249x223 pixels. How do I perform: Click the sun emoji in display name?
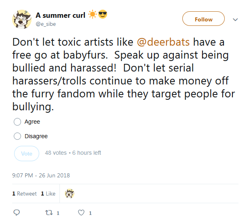pos(93,15)
